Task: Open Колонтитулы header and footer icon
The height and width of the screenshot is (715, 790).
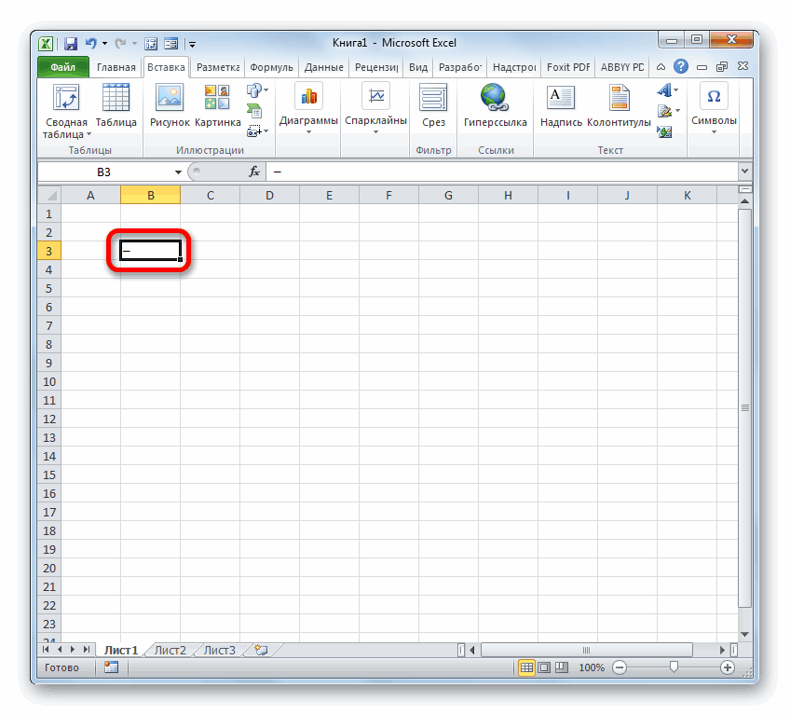Action: pos(619,98)
